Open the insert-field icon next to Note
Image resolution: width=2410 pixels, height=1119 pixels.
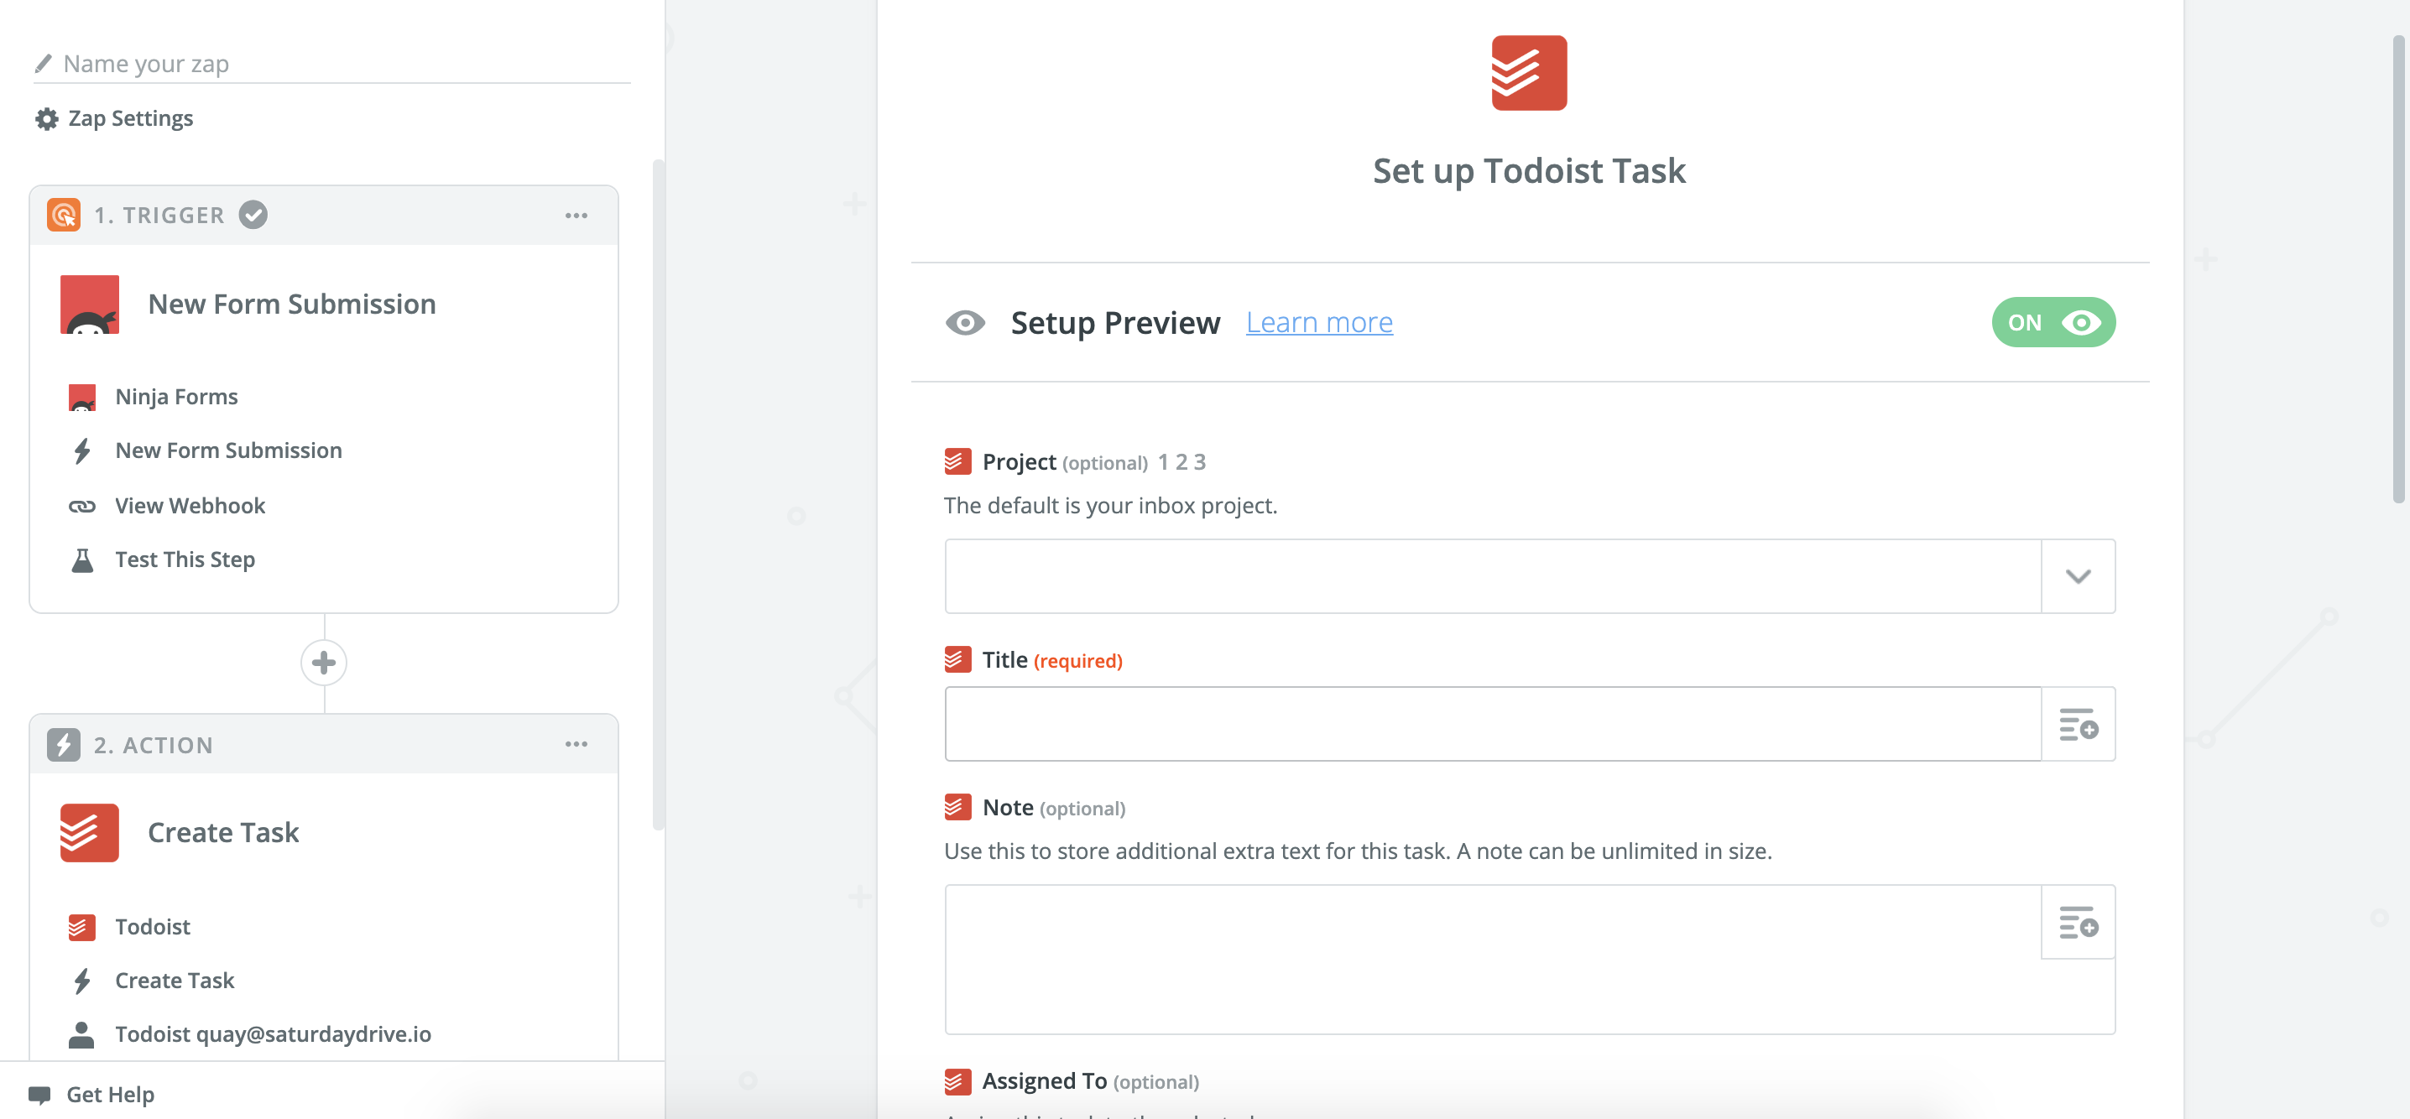coord(2078,923)
